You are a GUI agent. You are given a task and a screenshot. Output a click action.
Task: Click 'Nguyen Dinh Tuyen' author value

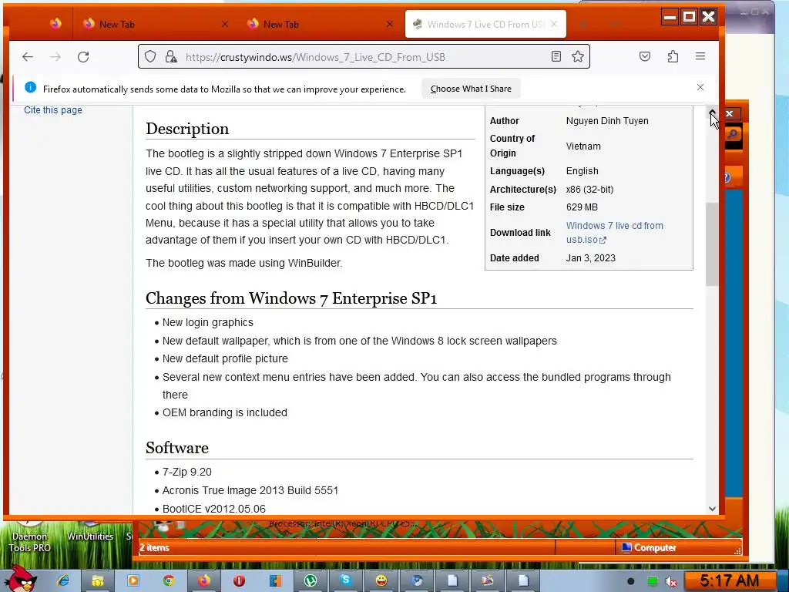point(607,121)
